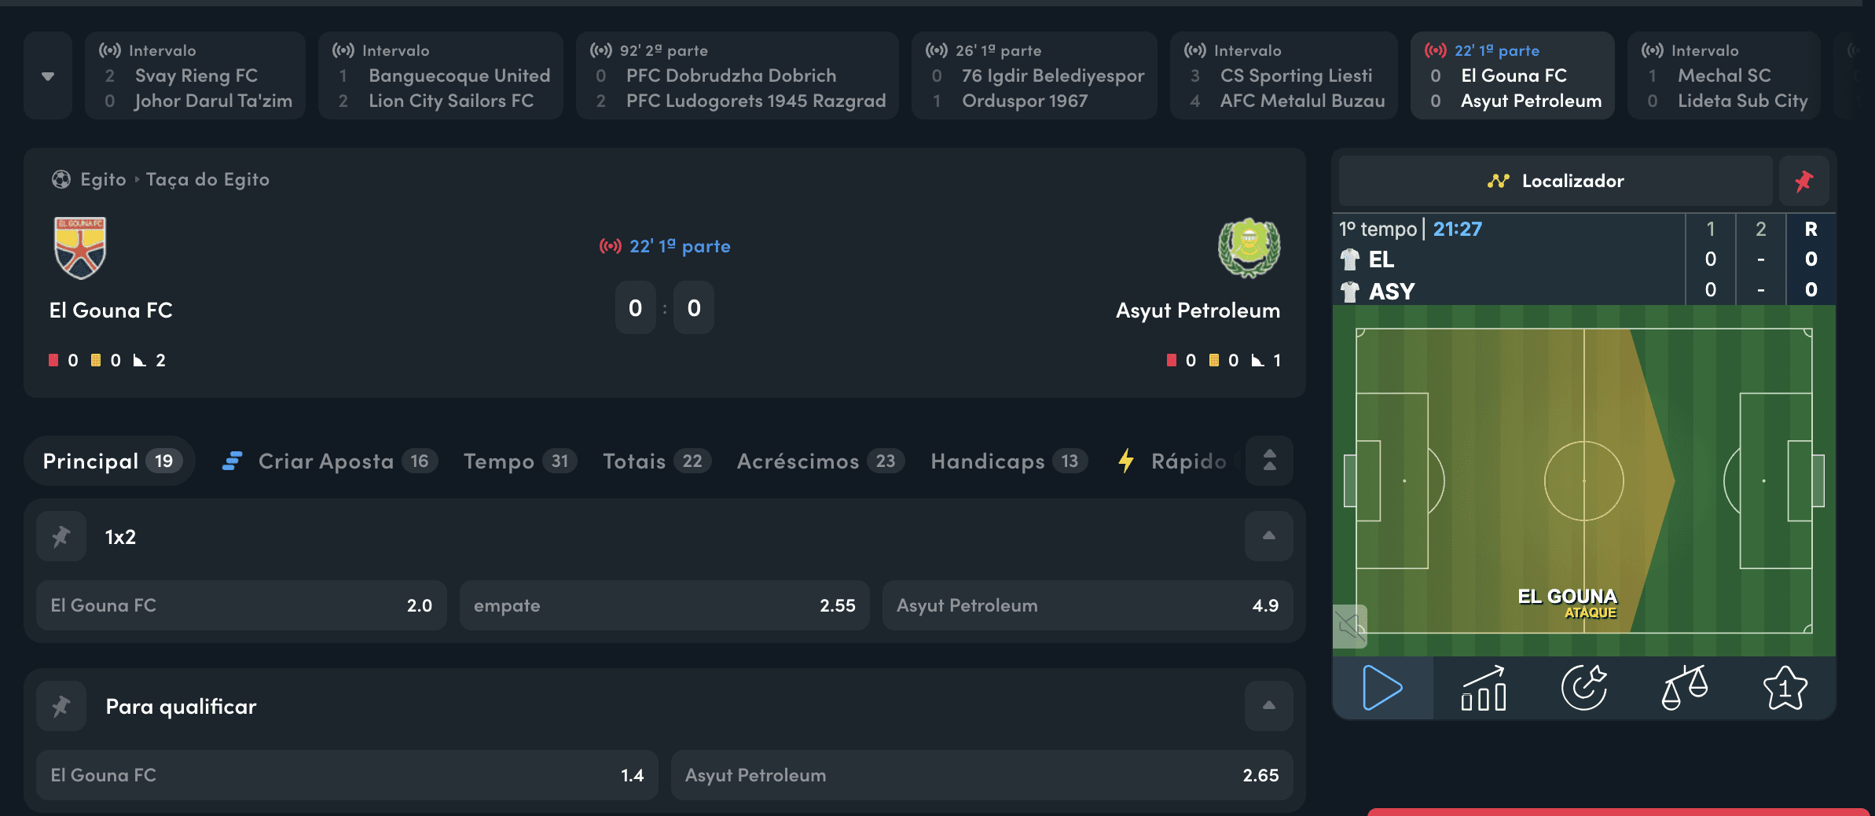Collapse the Para qualificar section
1875x816 pixels.
1268,706
